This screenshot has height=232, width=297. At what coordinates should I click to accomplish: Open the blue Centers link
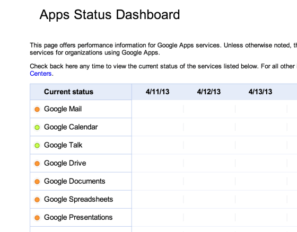point(41,74)
